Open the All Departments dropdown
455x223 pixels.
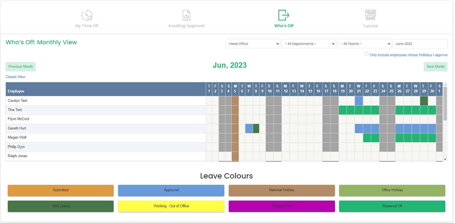[x=308, y=44]
